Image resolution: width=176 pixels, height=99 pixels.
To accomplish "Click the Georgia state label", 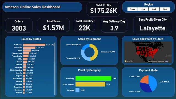I will [19, 73].
